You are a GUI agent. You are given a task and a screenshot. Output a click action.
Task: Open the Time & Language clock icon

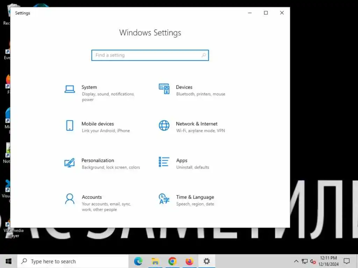(164, 199)
